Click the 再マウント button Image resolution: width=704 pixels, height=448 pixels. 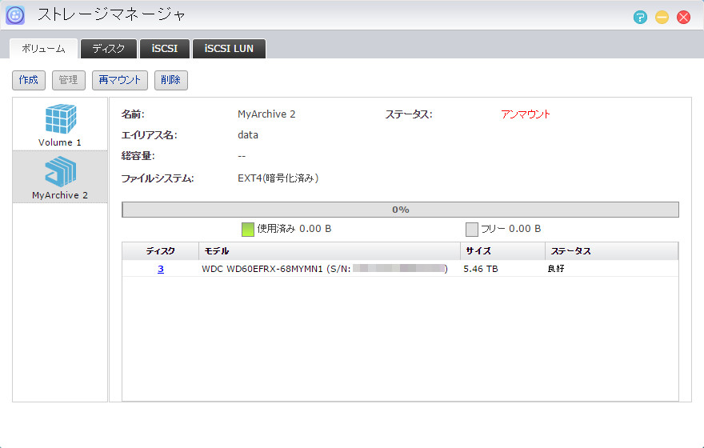(x=120, y=80)
